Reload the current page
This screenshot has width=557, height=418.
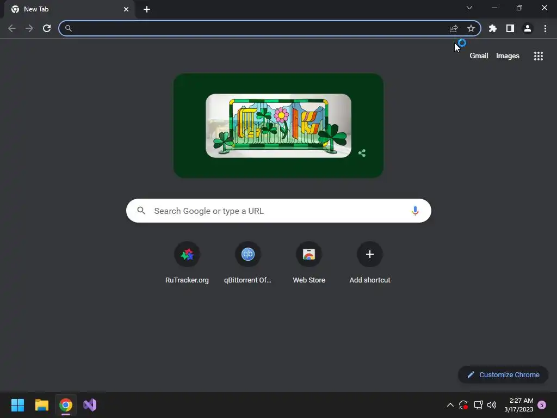pos(47,28)
